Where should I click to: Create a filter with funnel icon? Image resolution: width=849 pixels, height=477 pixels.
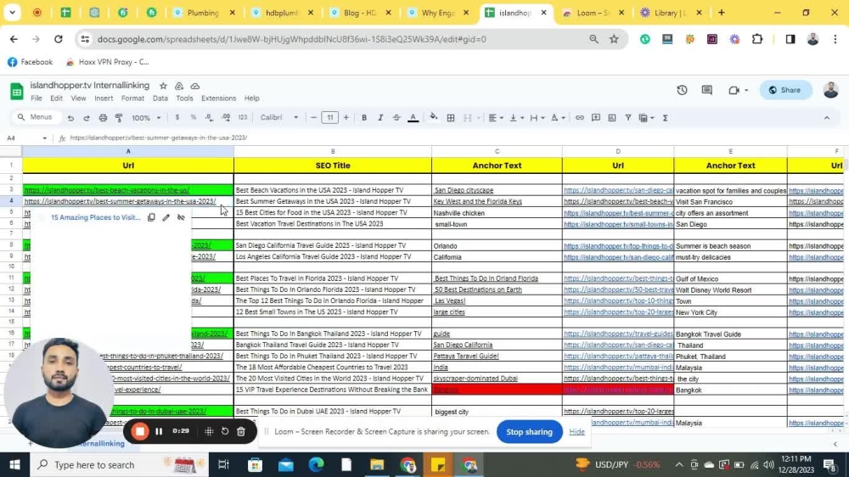coord(628,117)
